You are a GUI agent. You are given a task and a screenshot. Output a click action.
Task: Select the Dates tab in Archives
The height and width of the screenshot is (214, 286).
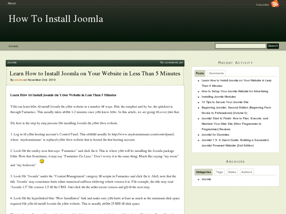point(232,172)
